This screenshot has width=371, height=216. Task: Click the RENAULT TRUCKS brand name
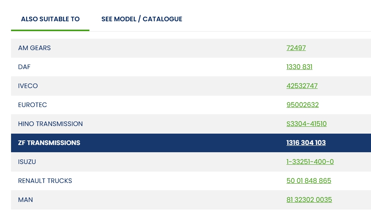coord(45,181)
